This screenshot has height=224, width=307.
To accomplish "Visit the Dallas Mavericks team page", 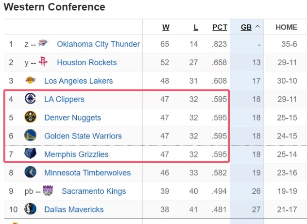I will point(74,209).
